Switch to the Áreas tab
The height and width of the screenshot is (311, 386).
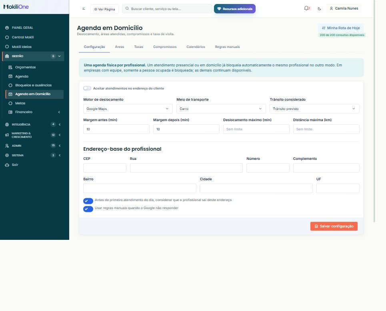coord(119,47)
